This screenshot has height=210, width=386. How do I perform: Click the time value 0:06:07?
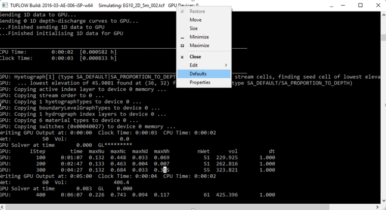pos(71,195)
